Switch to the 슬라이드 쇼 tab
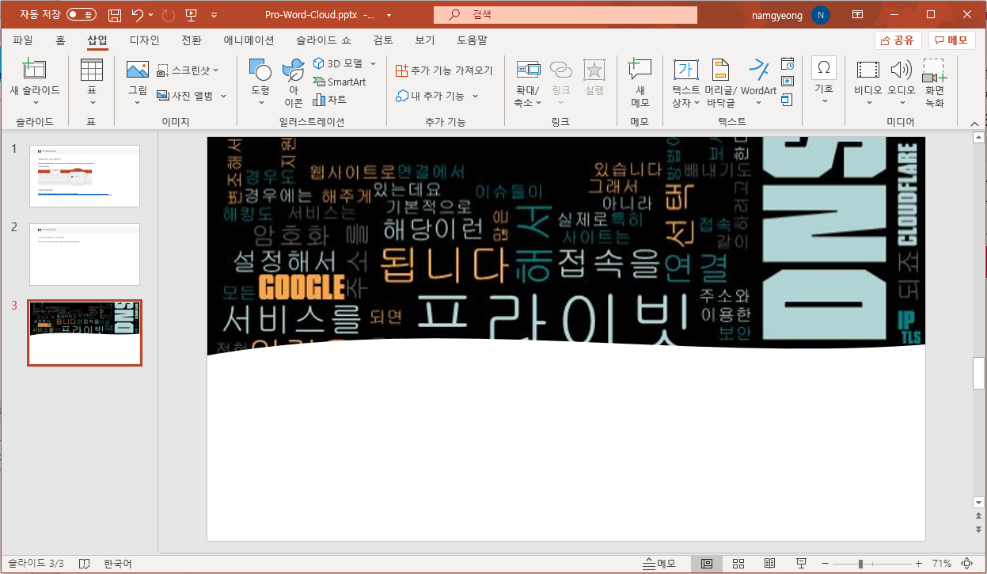Viewport: 987px width, 574px height. pos(322,40)
